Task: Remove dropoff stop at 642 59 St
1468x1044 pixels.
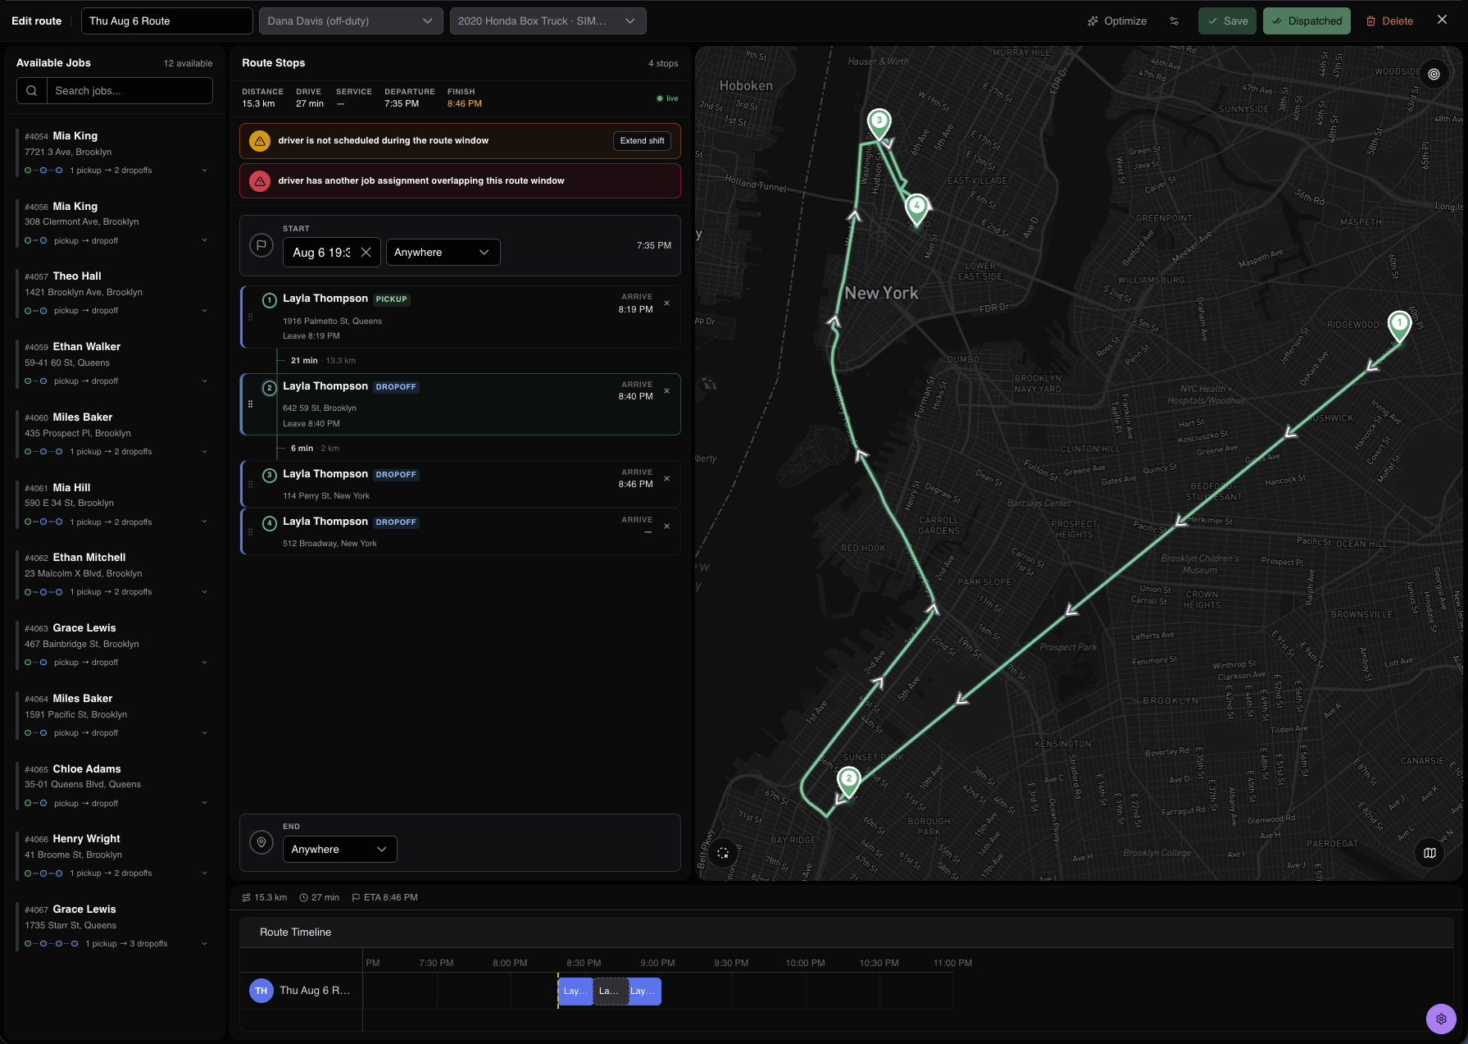Action: (x=666, y=391)
